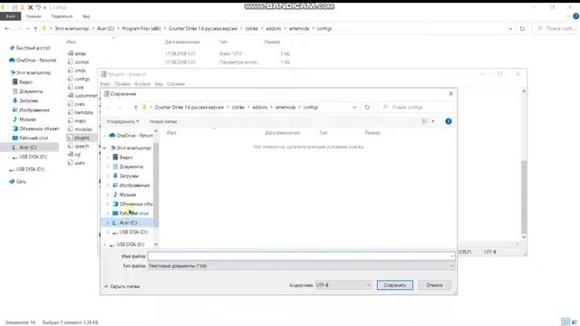Click the Сохранить button in save dialog
580x326 pixels.
coord(395,285)
